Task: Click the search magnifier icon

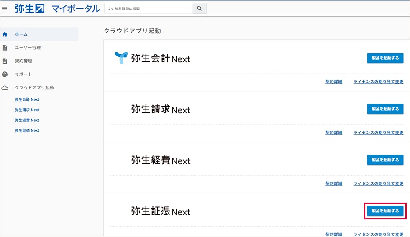Action: click(x=200, y=8)
